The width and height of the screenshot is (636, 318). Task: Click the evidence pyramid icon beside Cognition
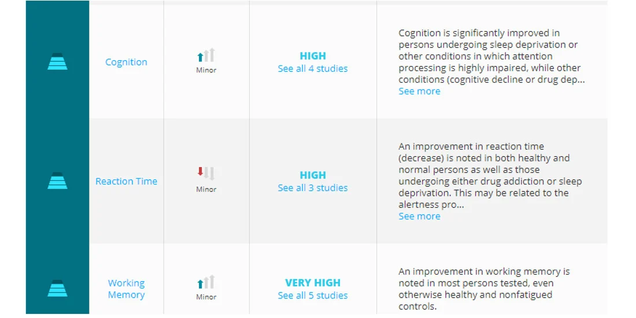(57, 62)
